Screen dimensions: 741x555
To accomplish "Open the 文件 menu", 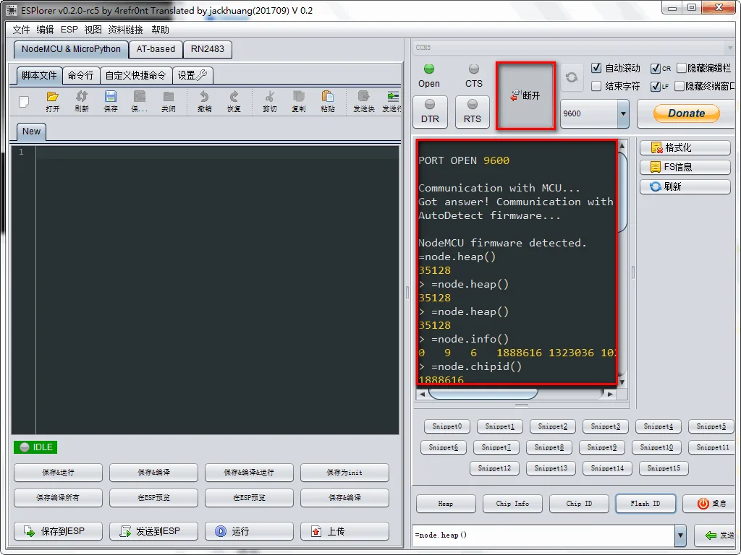I will point(21,30).
